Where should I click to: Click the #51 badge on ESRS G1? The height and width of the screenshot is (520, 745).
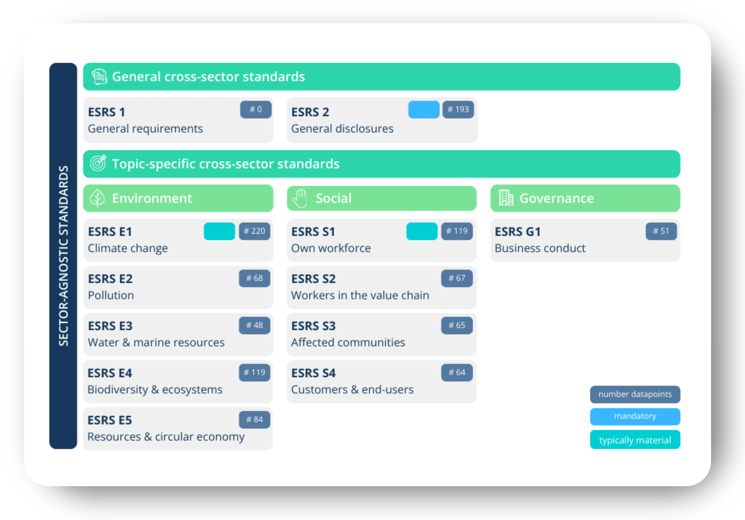pyautogui.click(x=661, y=231)
